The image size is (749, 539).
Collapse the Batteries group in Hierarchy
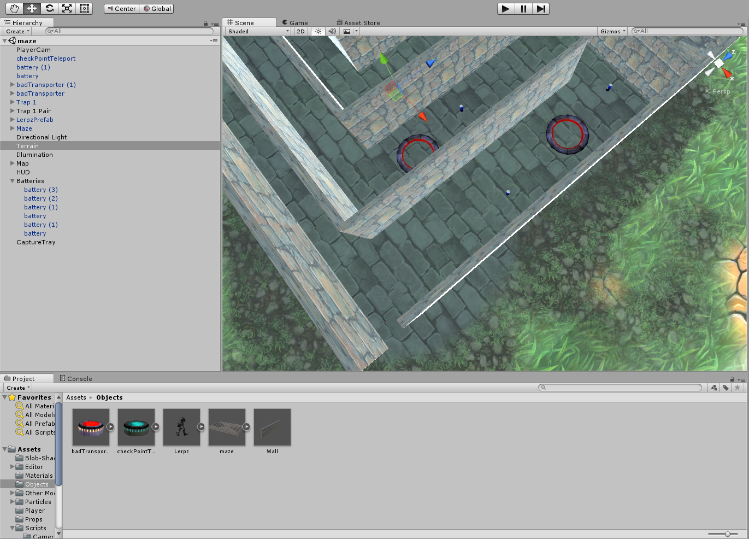pos(13,181)
